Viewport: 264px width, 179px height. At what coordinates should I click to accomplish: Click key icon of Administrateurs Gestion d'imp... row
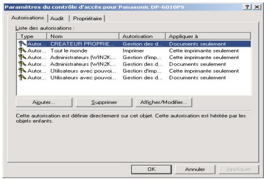22,57
